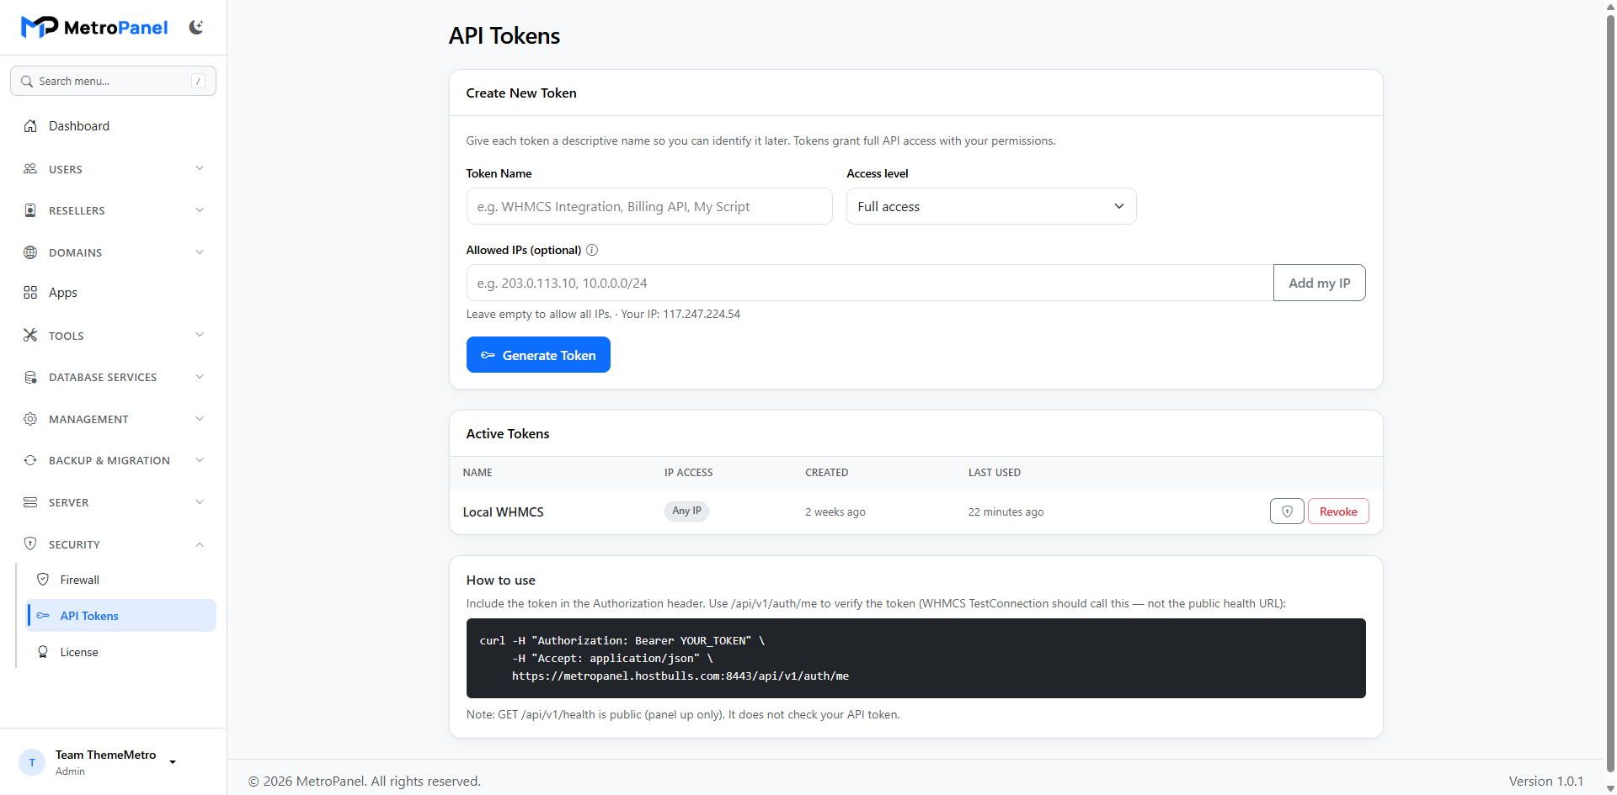Click the Local WHMCS shield icon button
Screen dimensions: 1617x795
1287,511
